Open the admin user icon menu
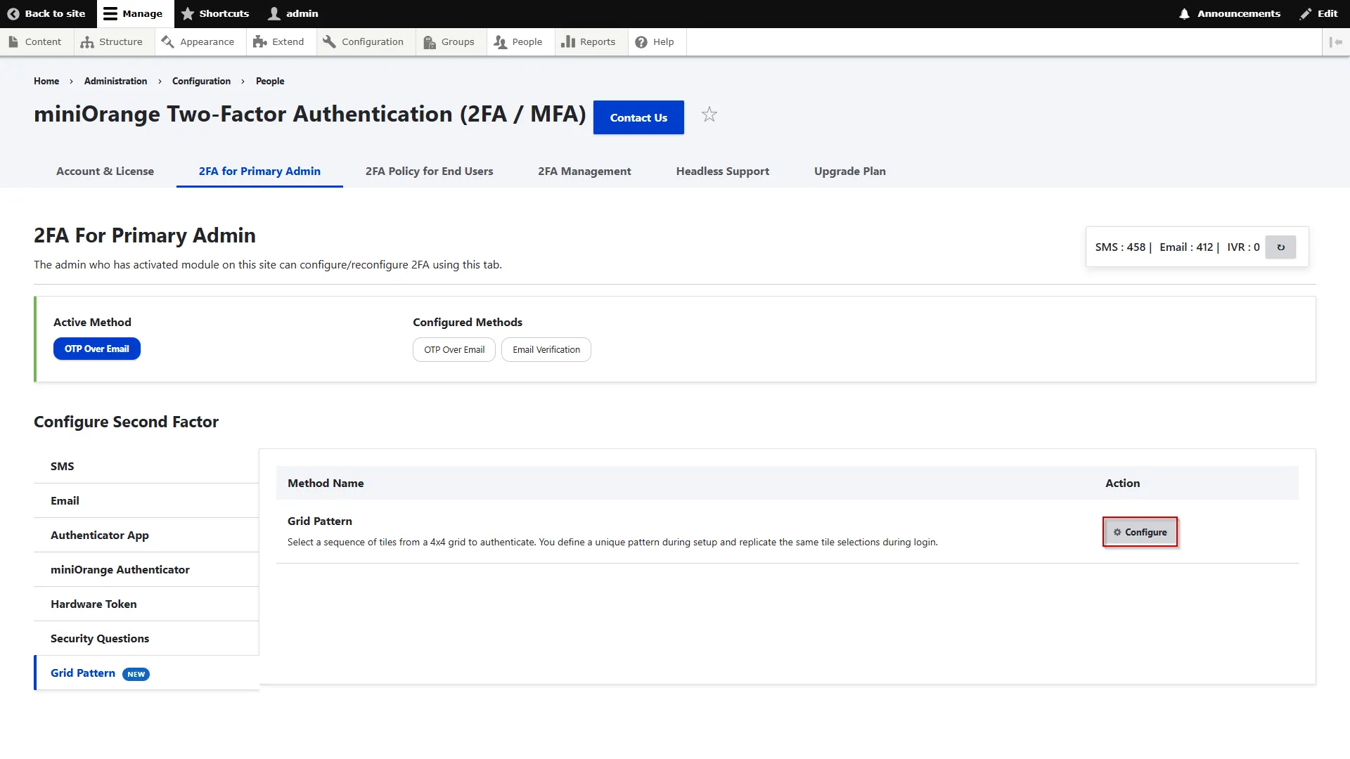The width and height of the screenshot is (1350, 759). point(274,13)
